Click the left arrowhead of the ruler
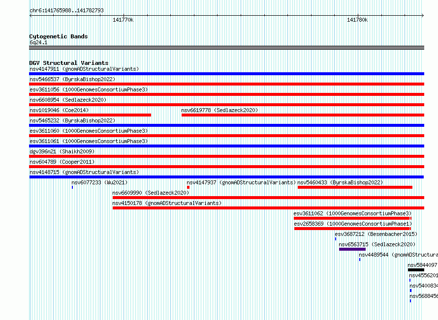The width and height of the screenshot is (438, 320). (x=31, y=16)
